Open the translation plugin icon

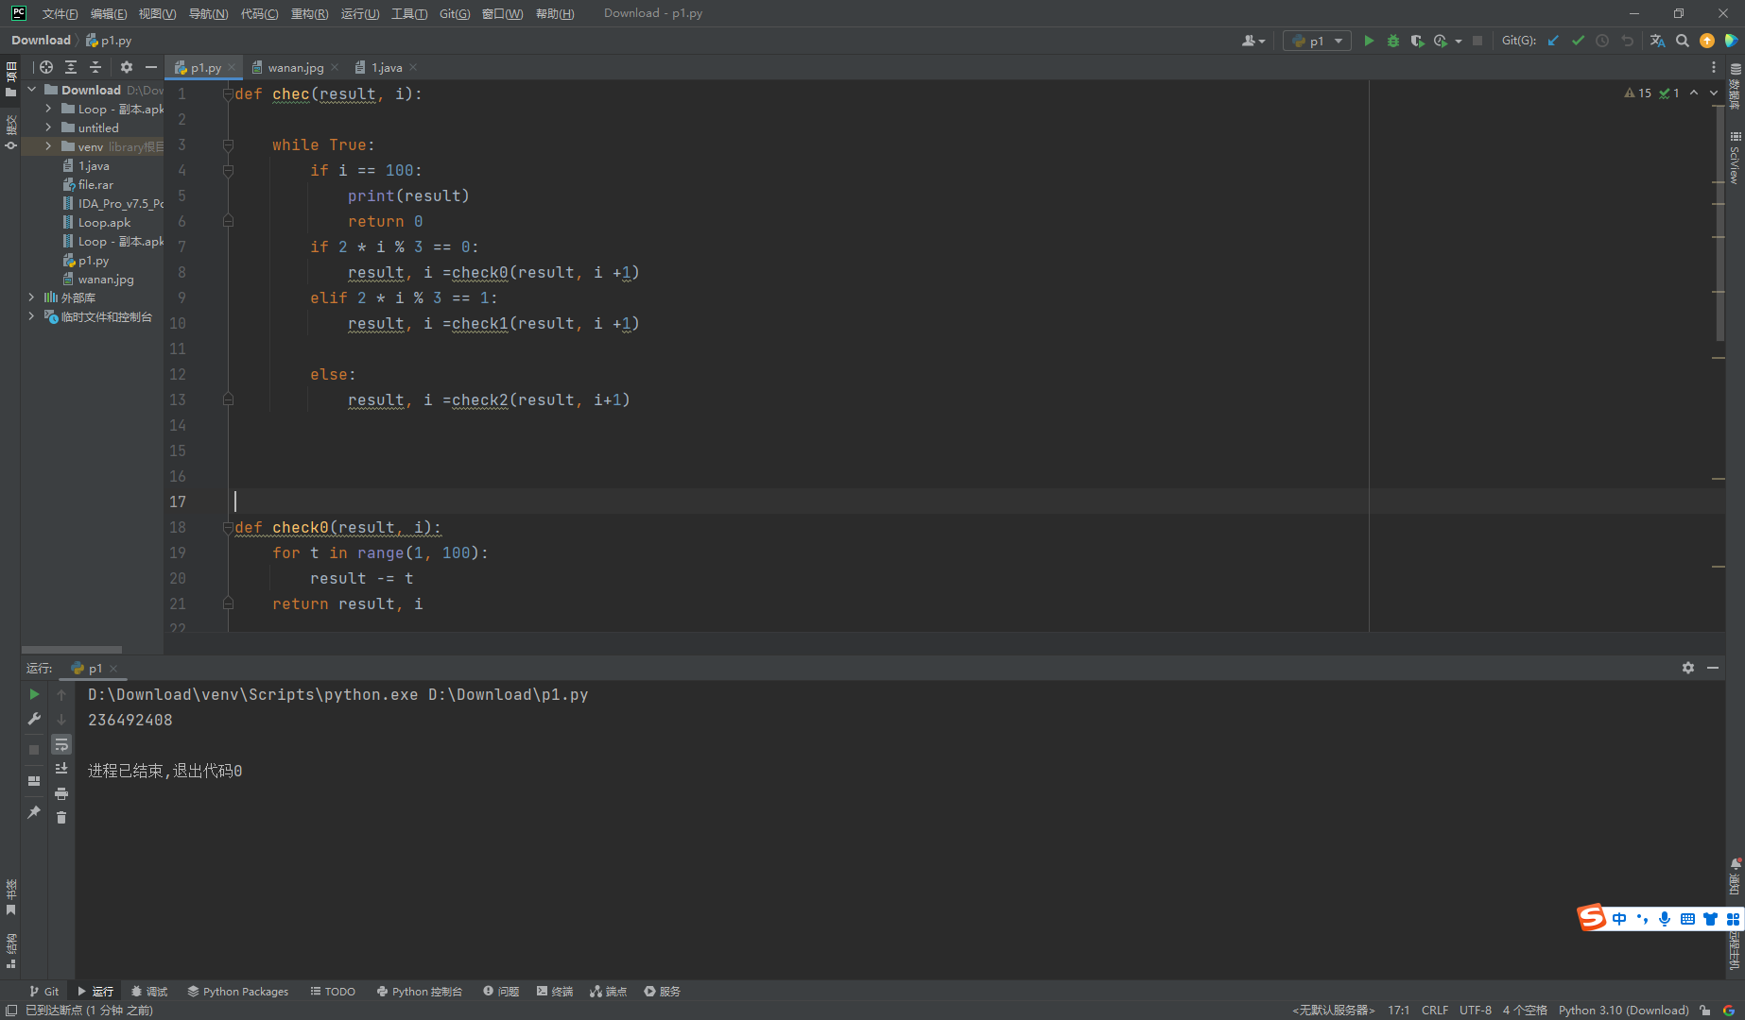pyautogui.click(x=1657, y=41)
